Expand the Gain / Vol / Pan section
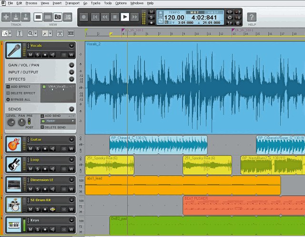The image size is (305, 237). pyautogui.click(x=71, y=65)
